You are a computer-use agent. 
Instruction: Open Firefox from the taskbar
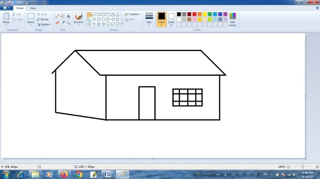click(64, 174)
